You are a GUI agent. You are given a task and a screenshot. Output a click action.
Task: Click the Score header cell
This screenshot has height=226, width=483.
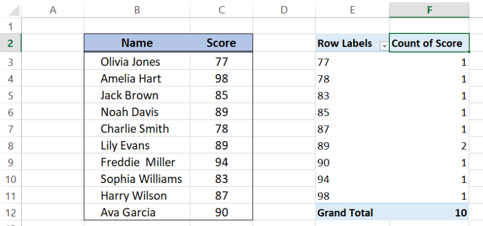[221, 42]
